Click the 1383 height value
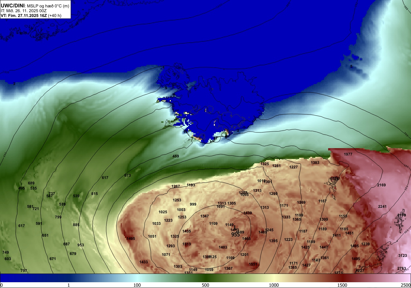The image size is (411, 288). [x=315, y=163]
